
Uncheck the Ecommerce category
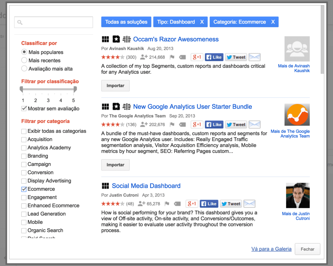pos(24,189)
